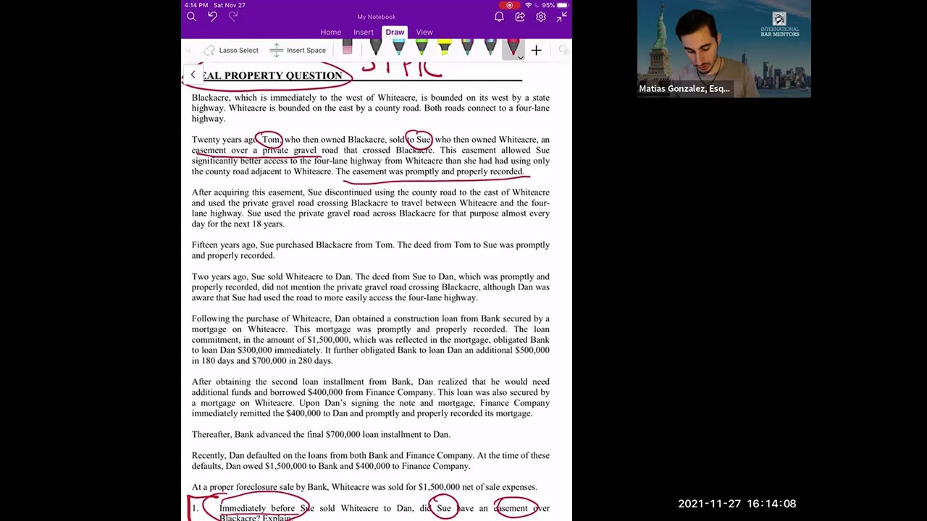The height and width of the screenshot is (521, 927).
Task: Click the International Bar Mentors logo
Action: click(x=779, y=25)
